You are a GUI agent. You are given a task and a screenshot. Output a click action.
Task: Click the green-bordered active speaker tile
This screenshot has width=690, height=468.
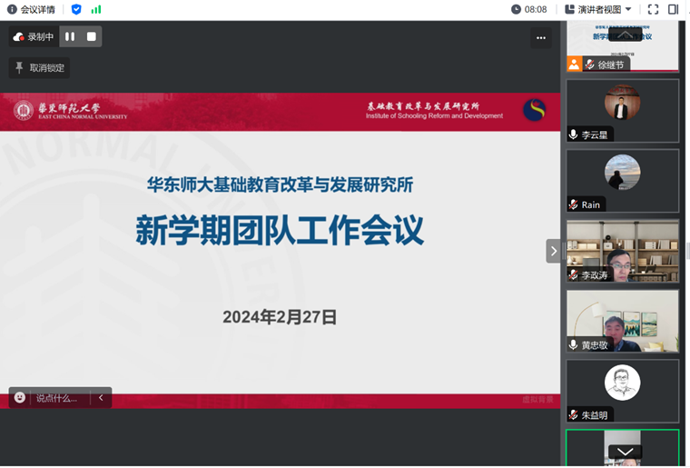(622, 448)
